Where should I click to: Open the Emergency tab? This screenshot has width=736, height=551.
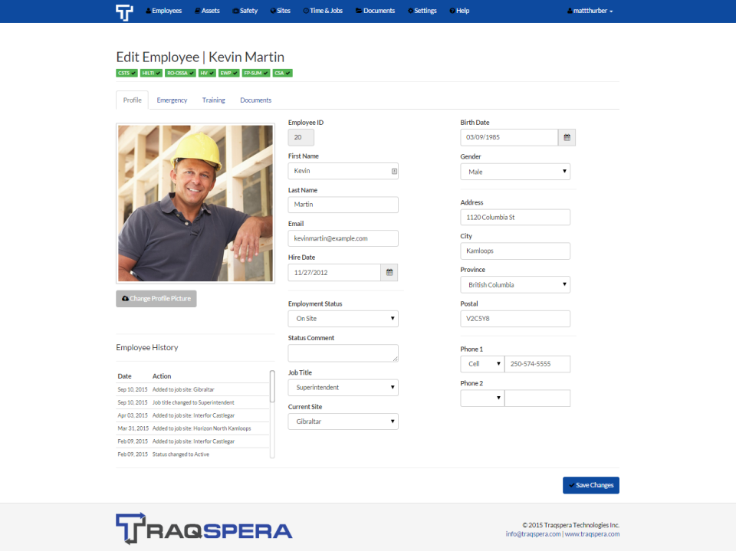point(172,100)
